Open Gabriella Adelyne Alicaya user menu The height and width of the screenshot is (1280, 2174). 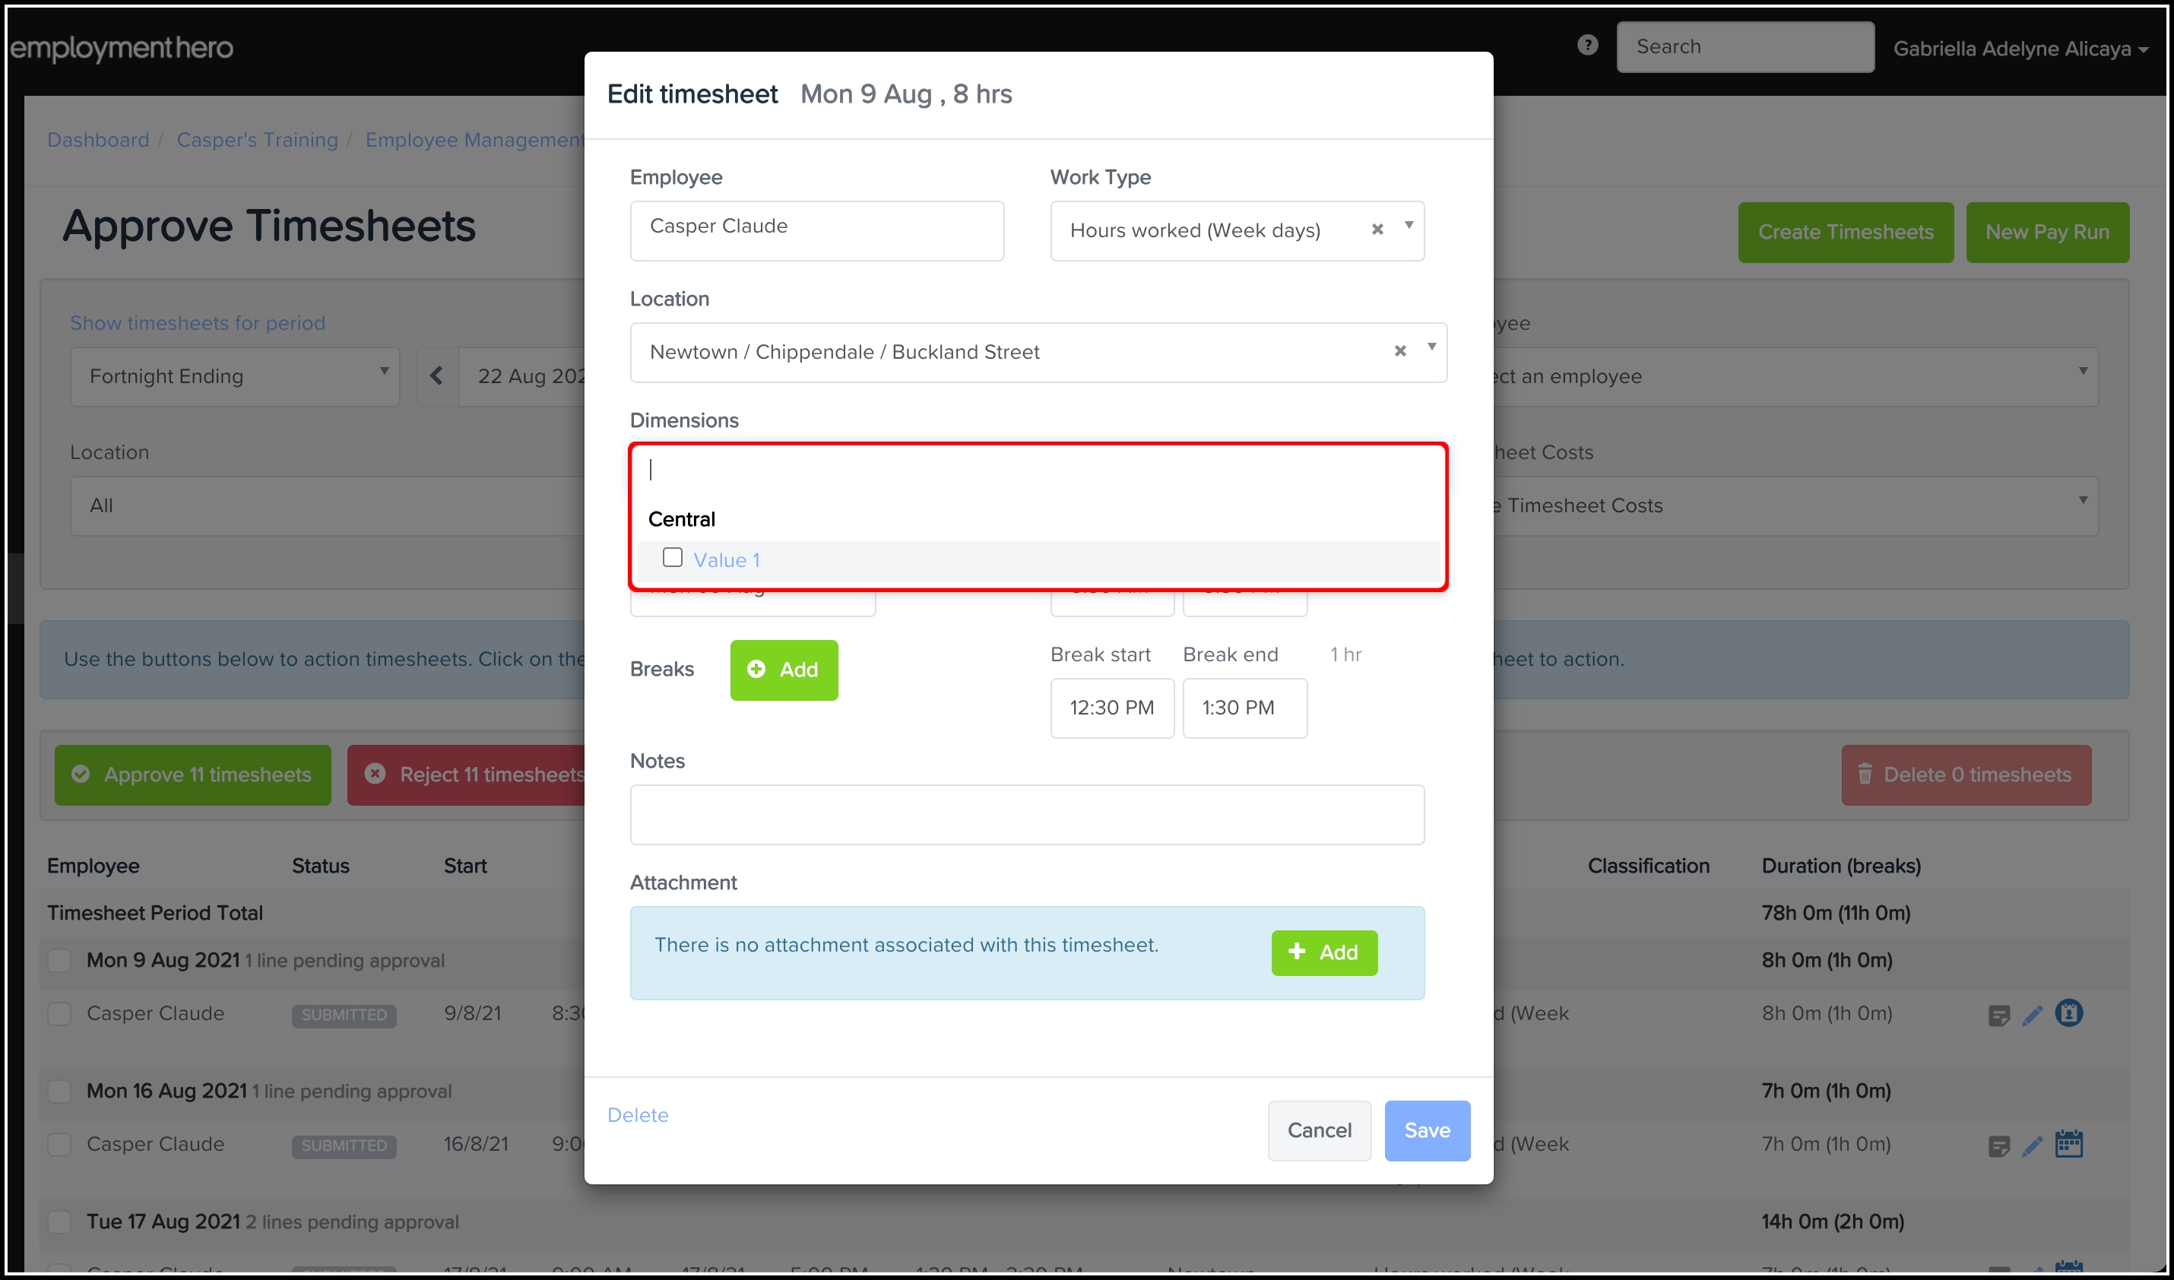(2019, 49)
